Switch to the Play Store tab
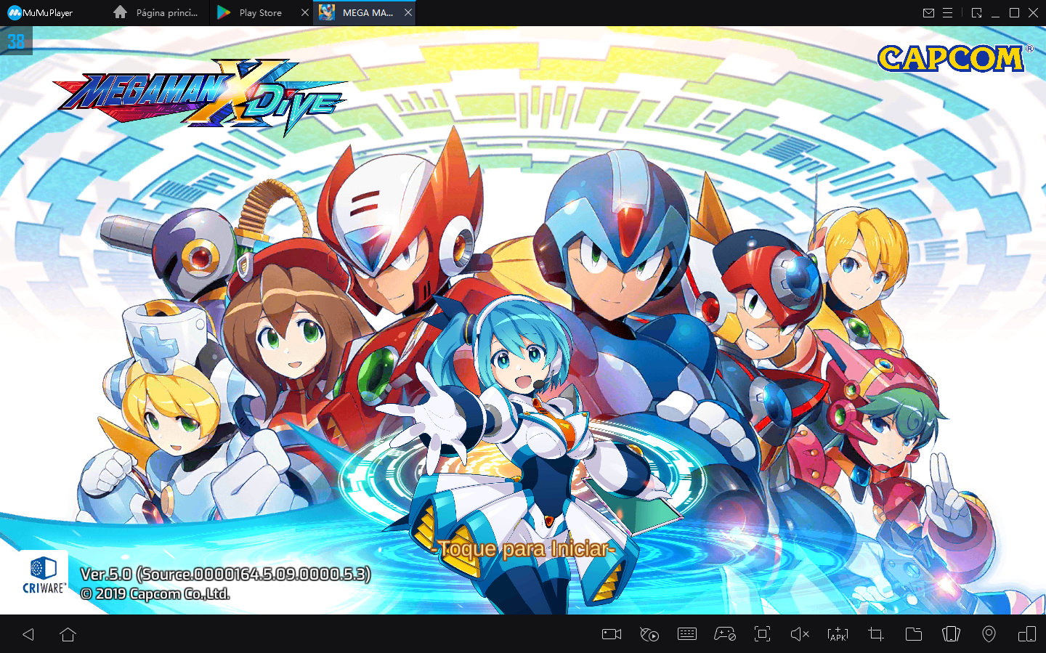Image resolution: width=1046 pixels, height=653 pixels. tap(261, 12)
